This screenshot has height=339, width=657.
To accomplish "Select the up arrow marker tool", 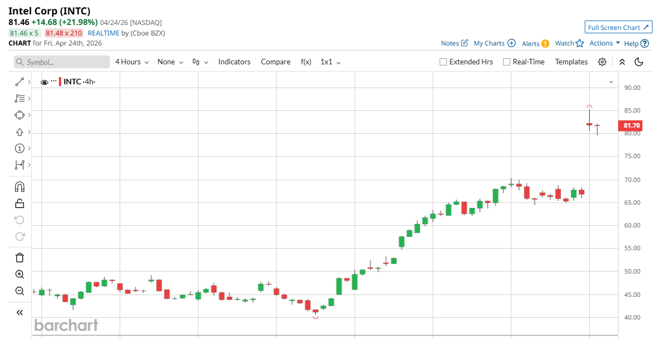I will [19, 132].
